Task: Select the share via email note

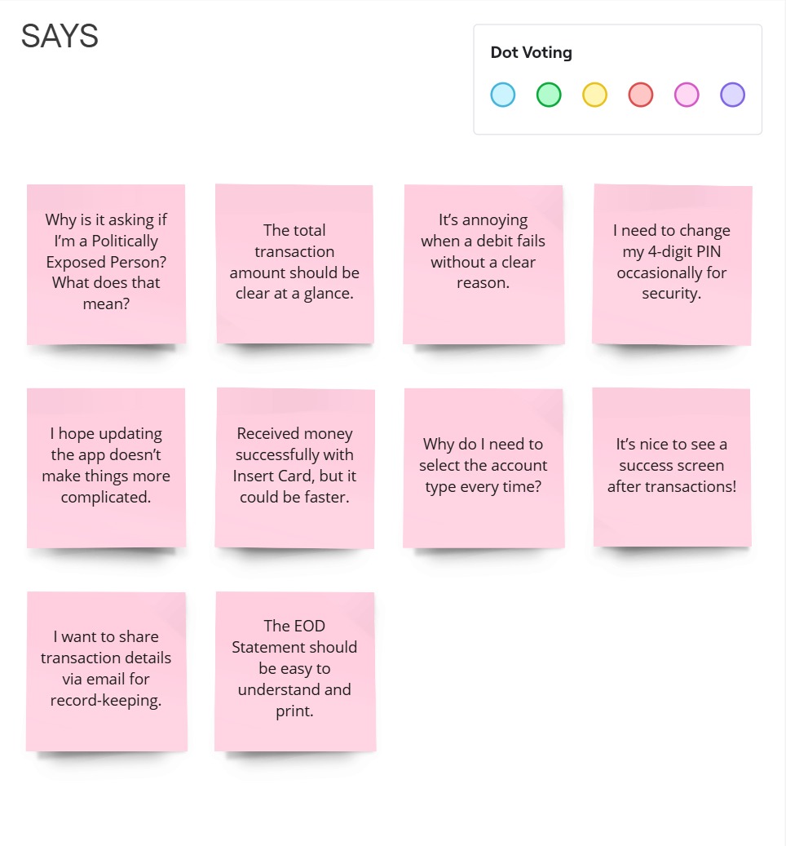Action: (106, 671)
